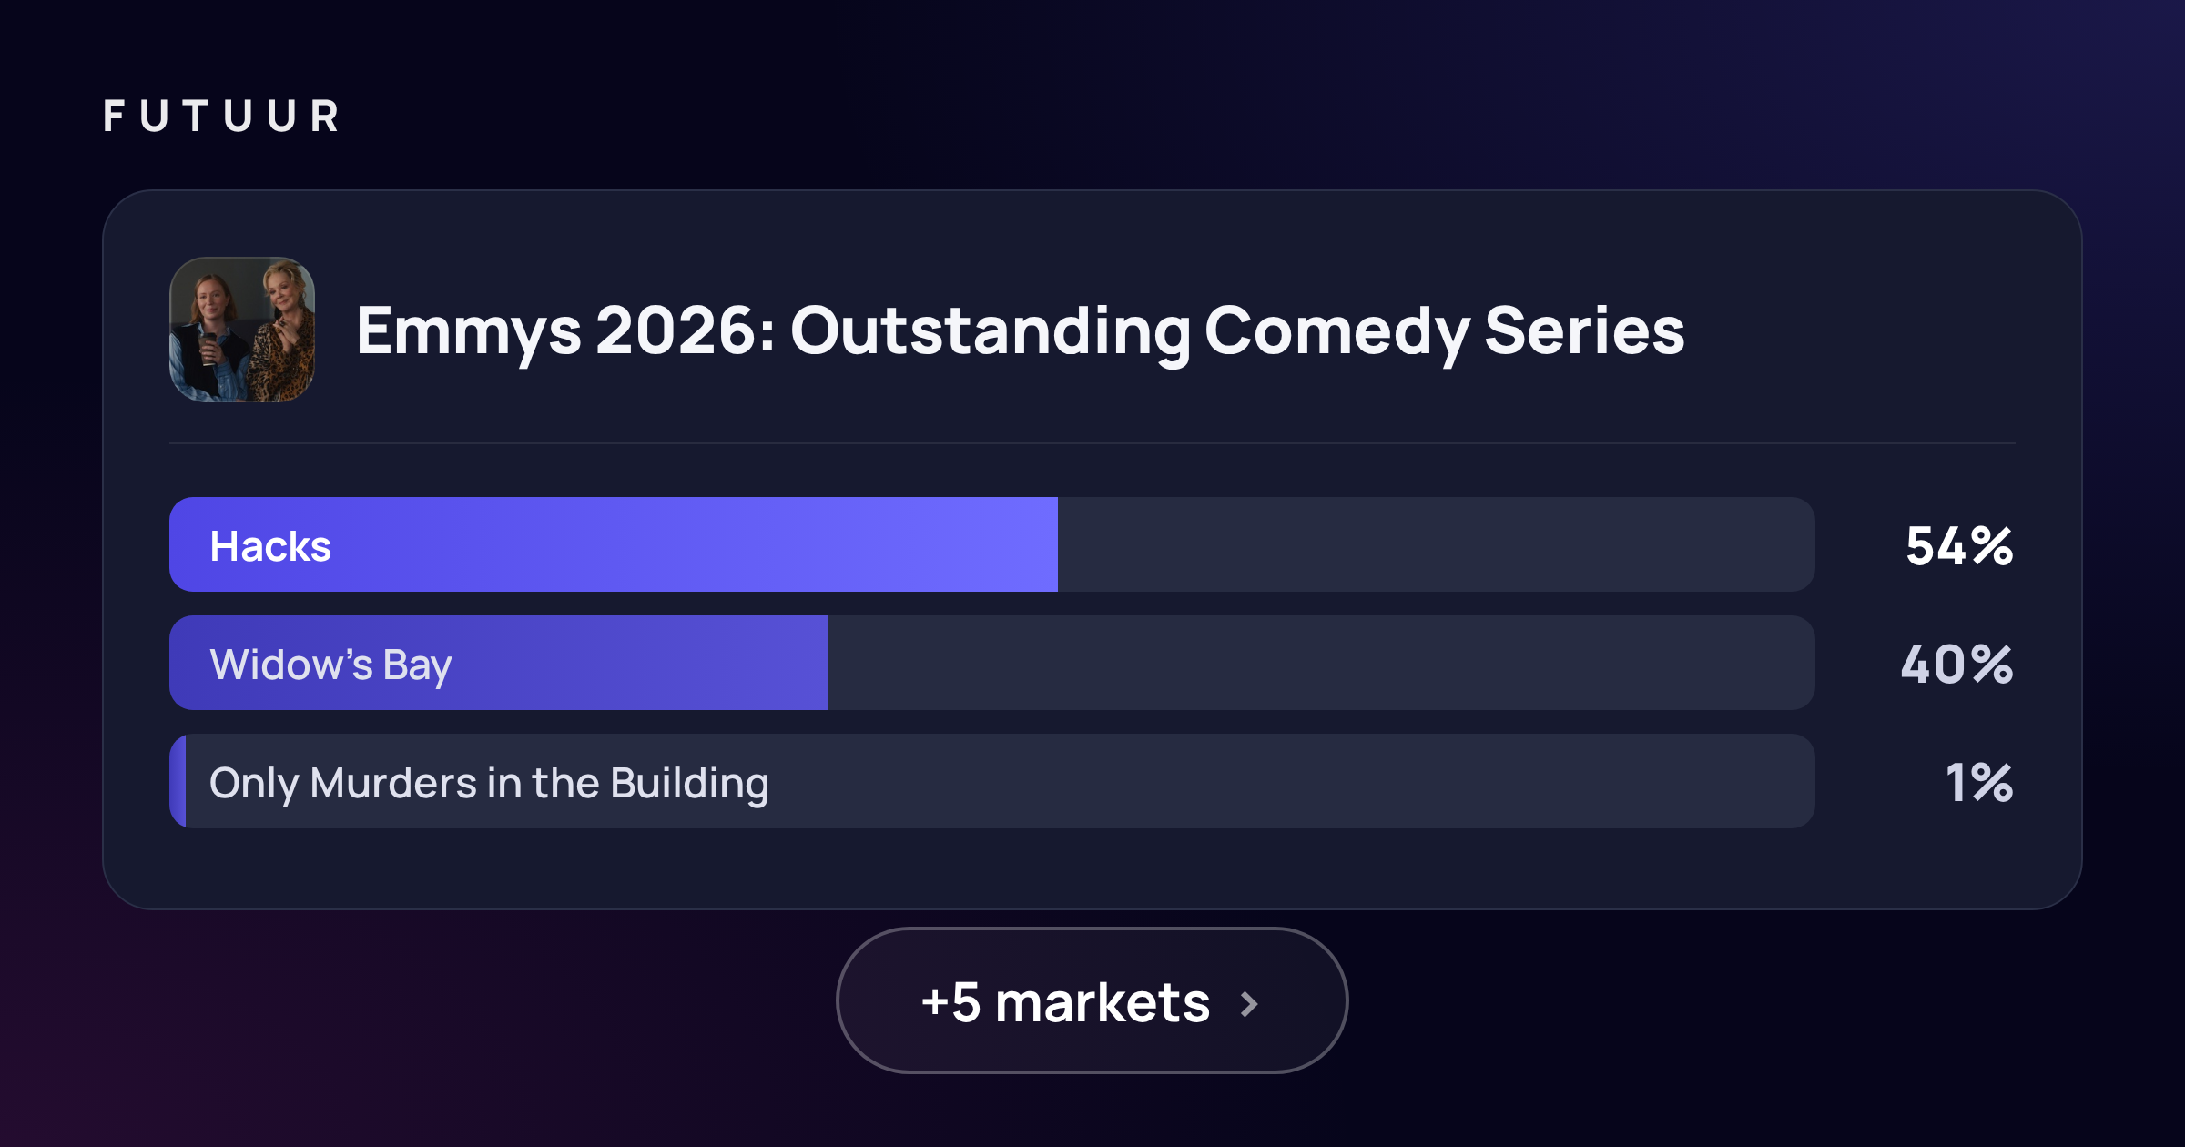Select the Widow's Bay outcome bar
The image size is (2185, 1147).
point(992,663)
